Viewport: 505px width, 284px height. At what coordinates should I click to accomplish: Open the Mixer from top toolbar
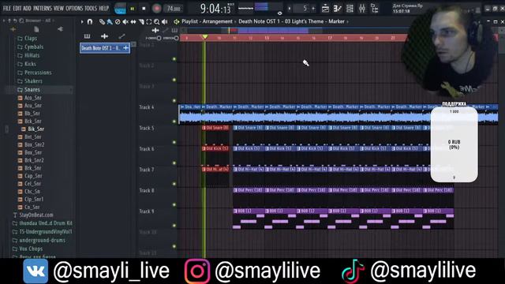tap(362, 9)
